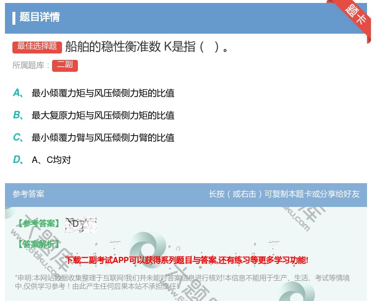This screenshot has width=372, height=301.
Task: Click the letter B option marker
Action: click(x=18, y=115)
